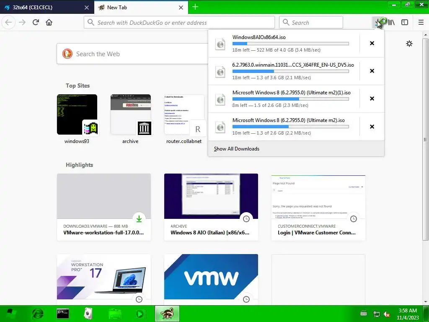Image resolution: width=429 pixels, height=322 pixels.
Task: Cancel Ultimate m2)(1).iso download
Action: [372, 99]
